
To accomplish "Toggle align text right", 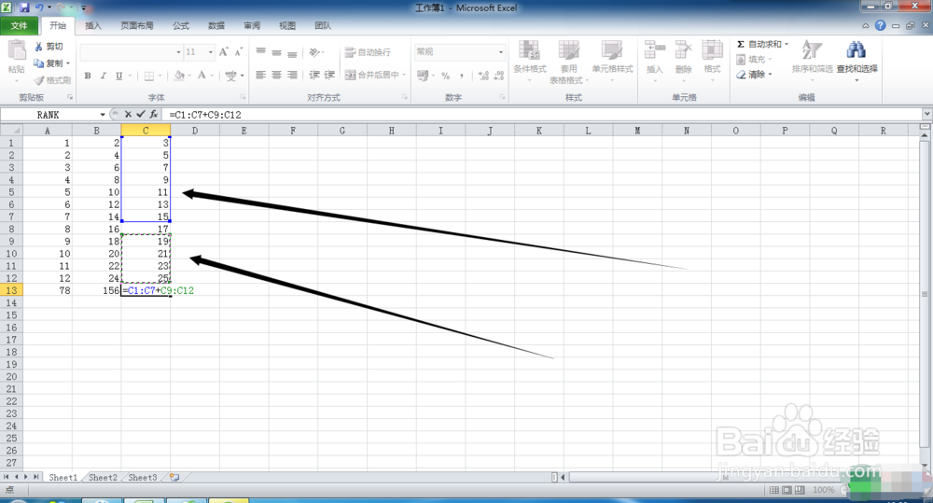I will pyautogui.click(x=292, y=75).
